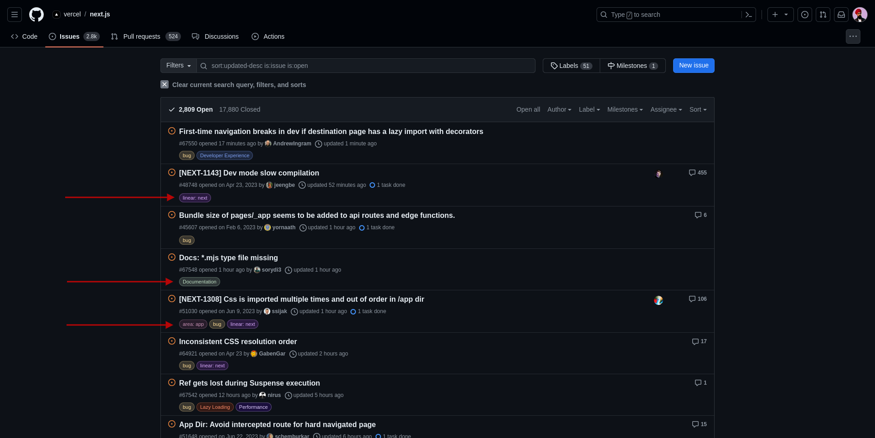Click the plus create-new icon
The width and height of the screenshot is (875, 438).
click(775, 15)
